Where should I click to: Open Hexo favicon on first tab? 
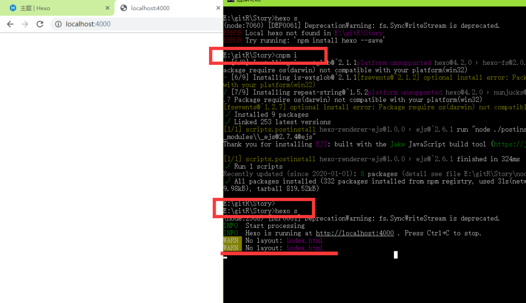(x=13, y=8)
